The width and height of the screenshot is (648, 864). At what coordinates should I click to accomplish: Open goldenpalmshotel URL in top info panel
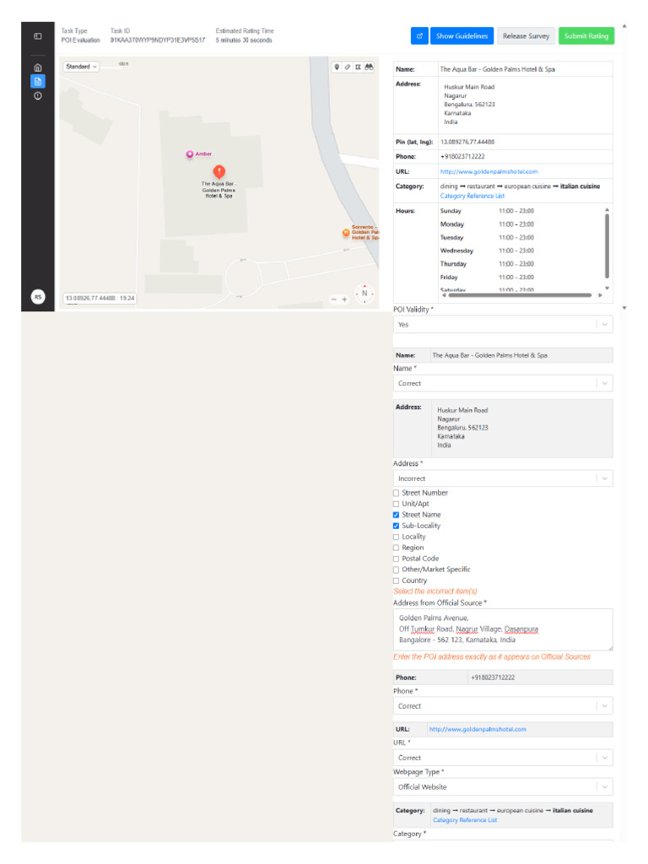pos(489,172)
